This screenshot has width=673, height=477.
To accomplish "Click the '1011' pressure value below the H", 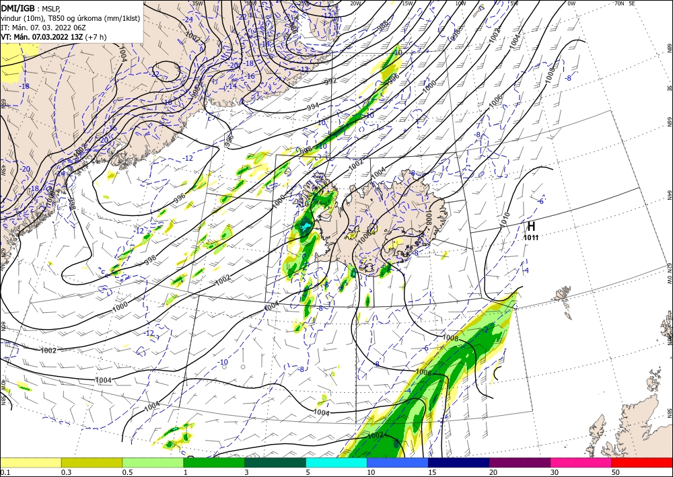I will [531, 237].
